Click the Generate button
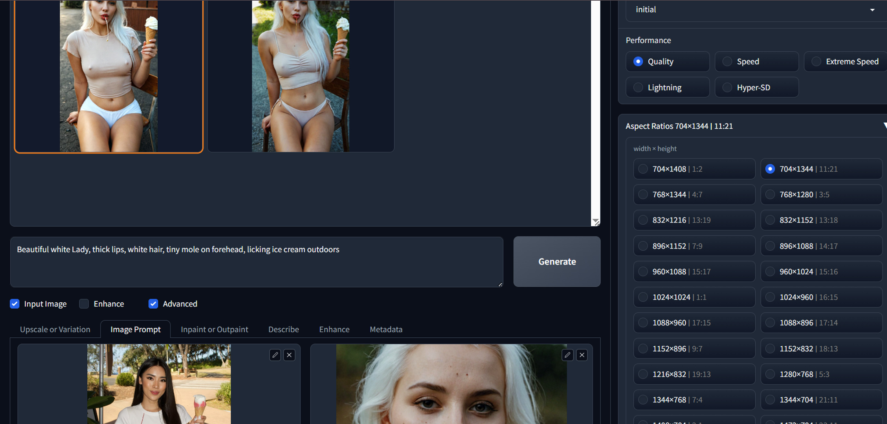This screenshot has width=887, height=424. [557, 261]
